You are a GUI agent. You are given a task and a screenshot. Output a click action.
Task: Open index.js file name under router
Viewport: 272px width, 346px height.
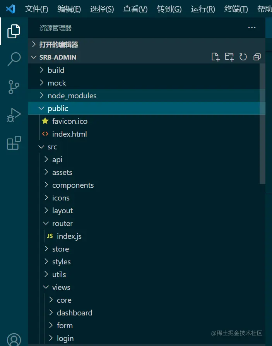click(69, 236)
